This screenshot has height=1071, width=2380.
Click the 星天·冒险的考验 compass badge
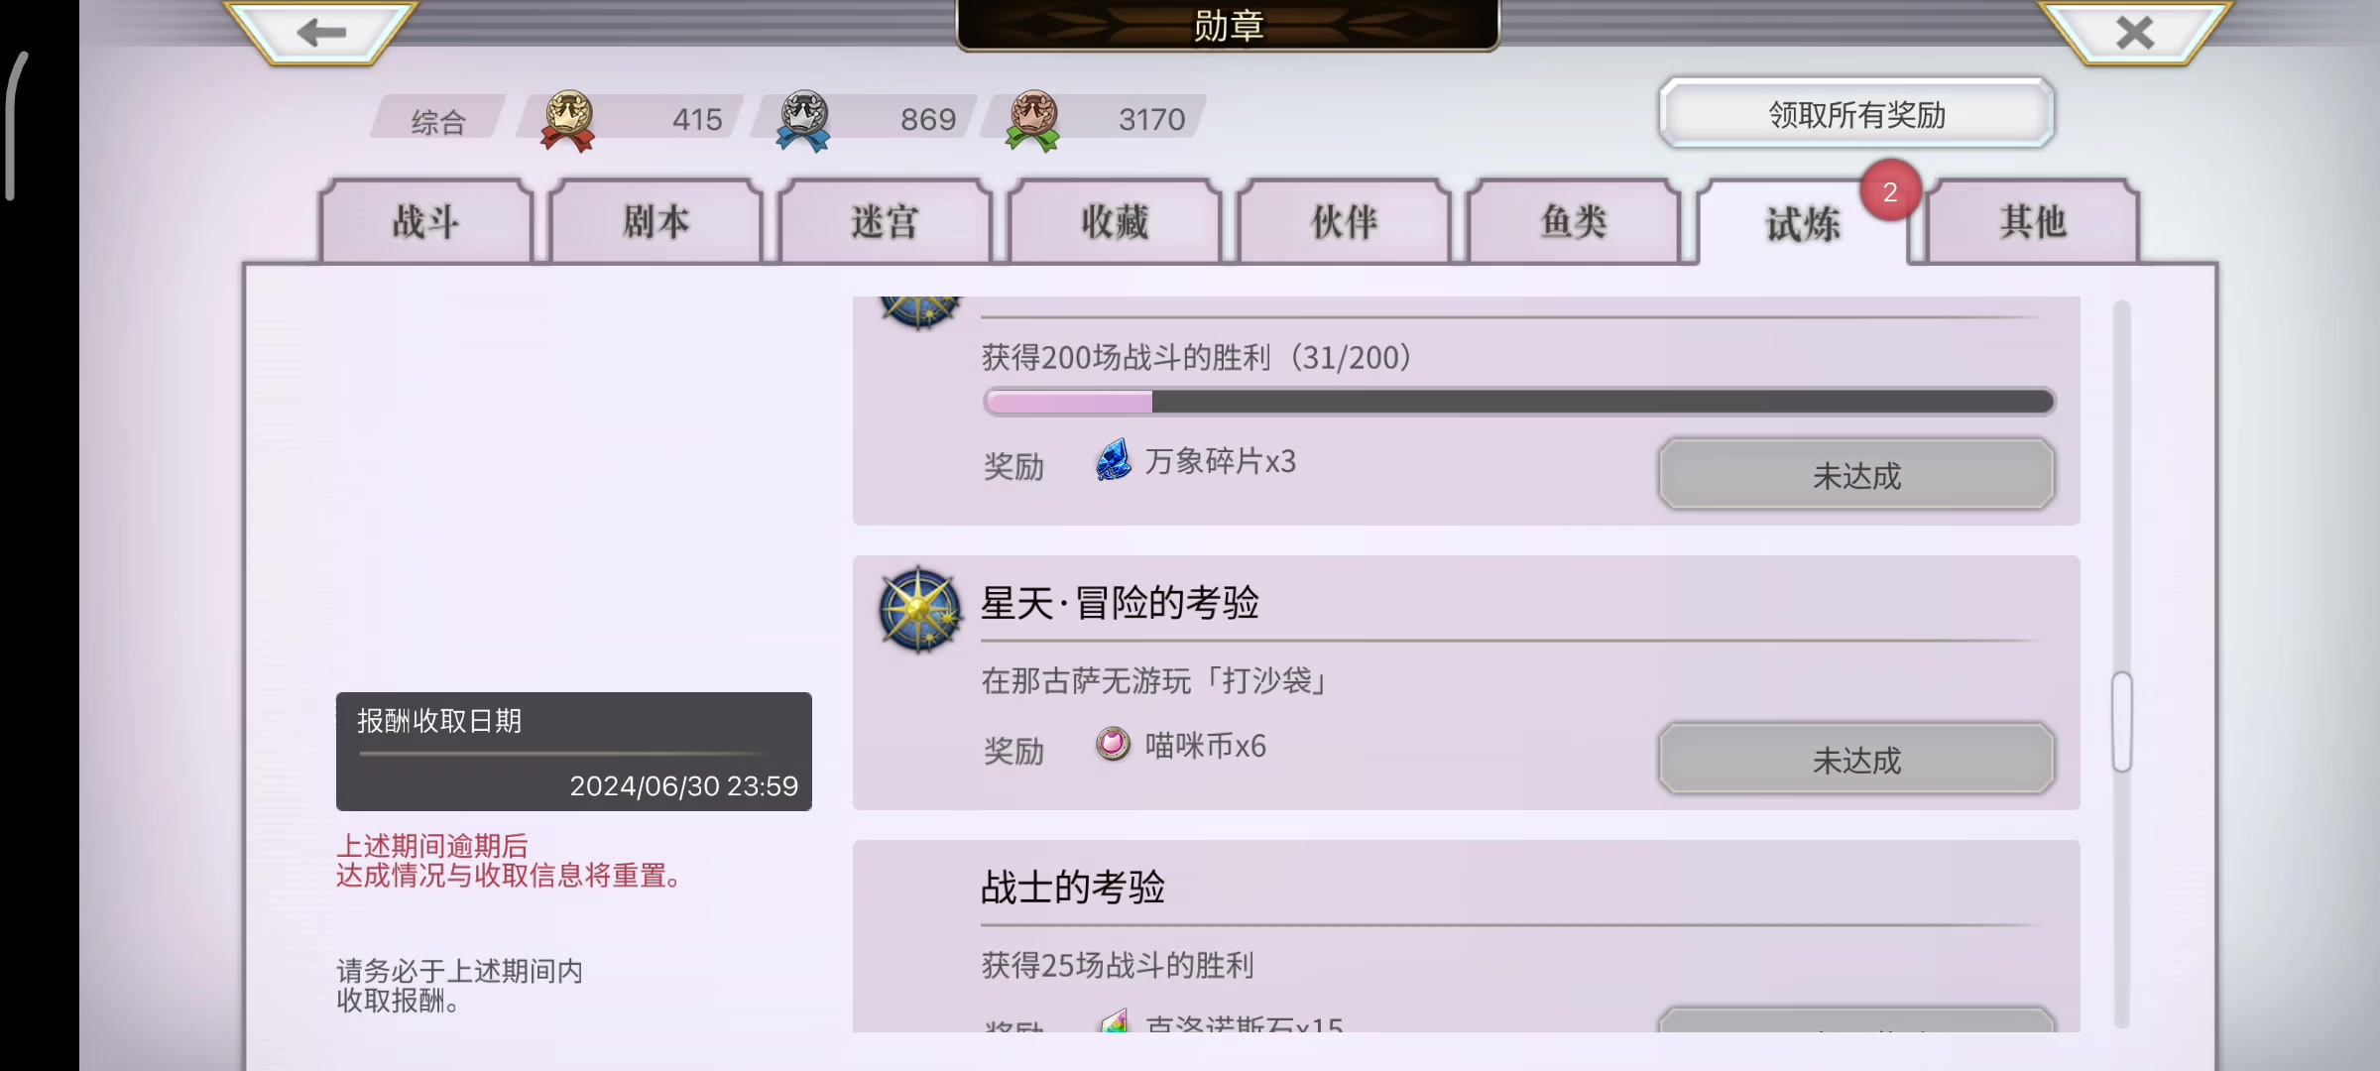pyautogui.click(x=920, y=610)
